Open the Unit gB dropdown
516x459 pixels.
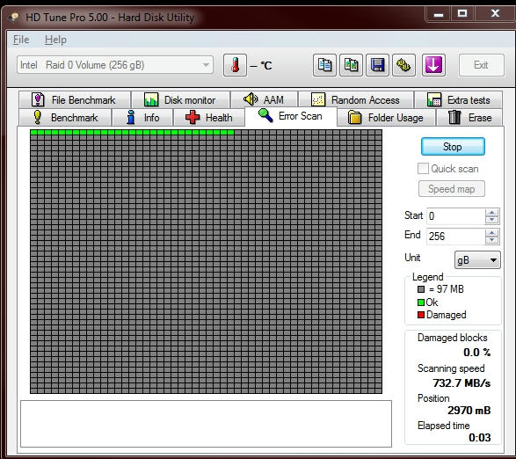[477, 260]
